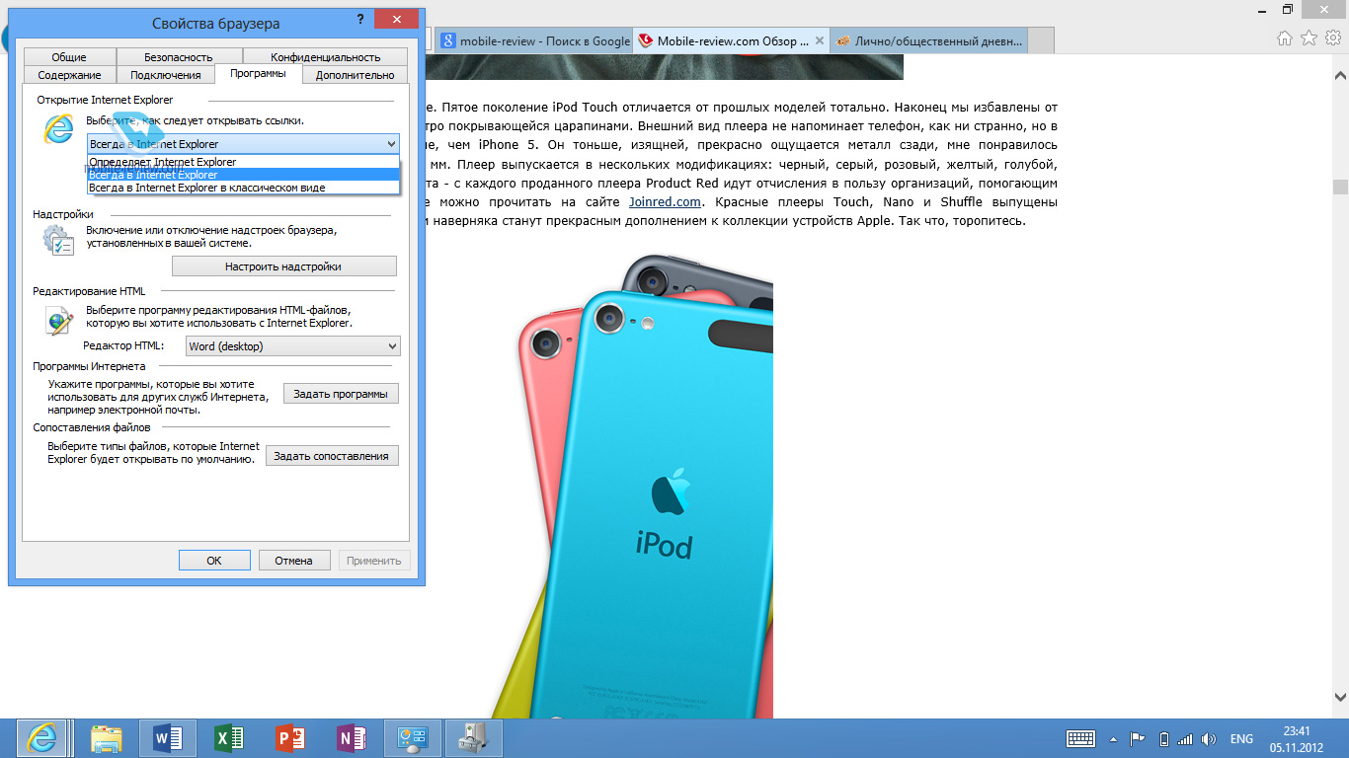Switch to the 'Общие' tab
The height and width of the screenshot is (758, 1349).
69,57
